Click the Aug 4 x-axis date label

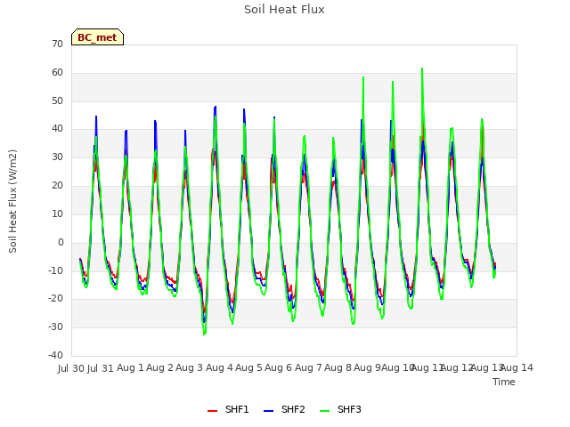pyautogui.click(x=219, y=367)
